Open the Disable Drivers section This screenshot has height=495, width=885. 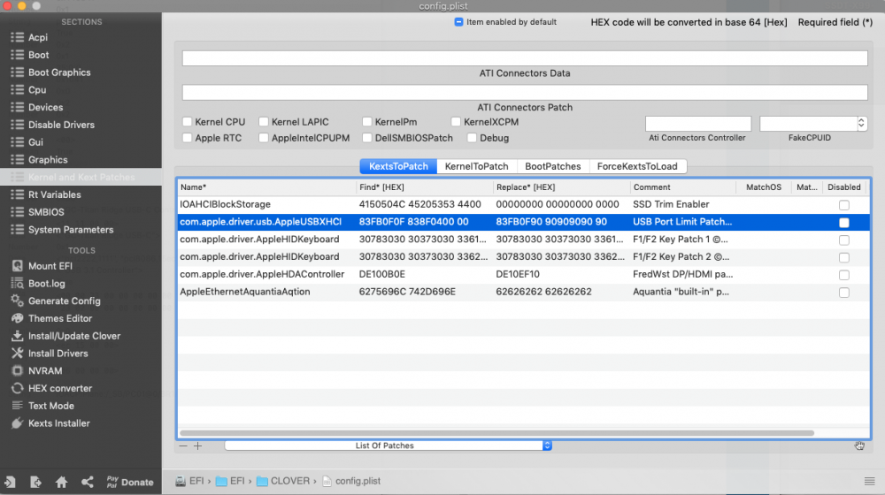click(x=61, y=125)
